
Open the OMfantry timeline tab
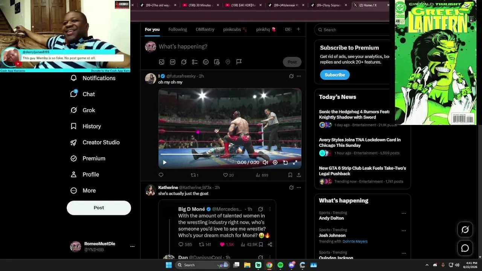205,29
